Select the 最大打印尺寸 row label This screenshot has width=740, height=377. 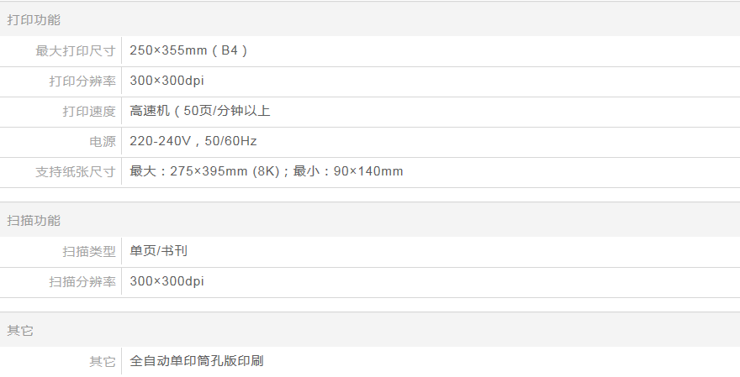76,50
